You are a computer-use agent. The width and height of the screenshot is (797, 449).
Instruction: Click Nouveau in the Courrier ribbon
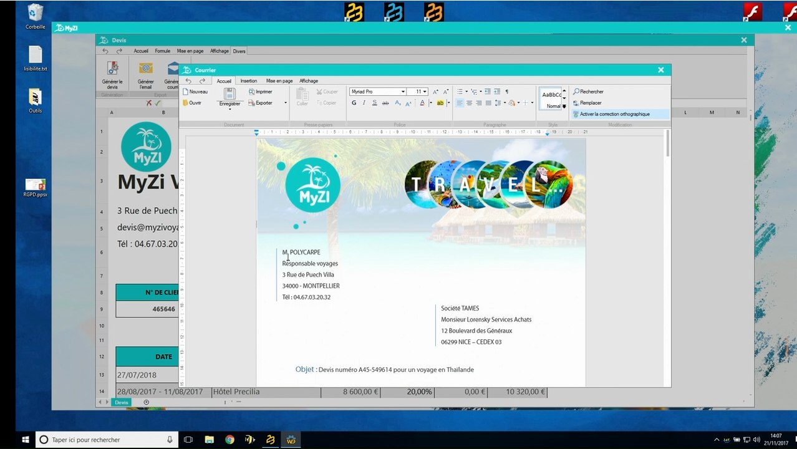[195, 92]
